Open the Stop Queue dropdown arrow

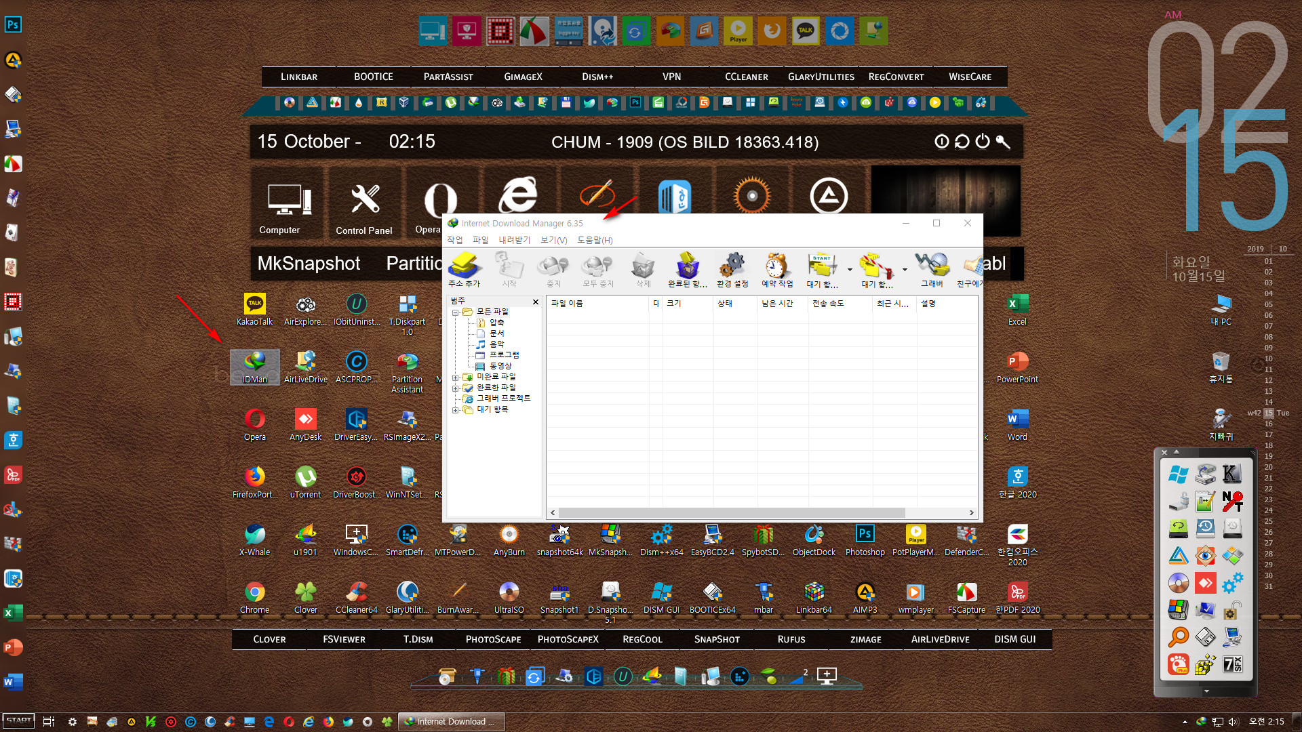tap(905, 270)
